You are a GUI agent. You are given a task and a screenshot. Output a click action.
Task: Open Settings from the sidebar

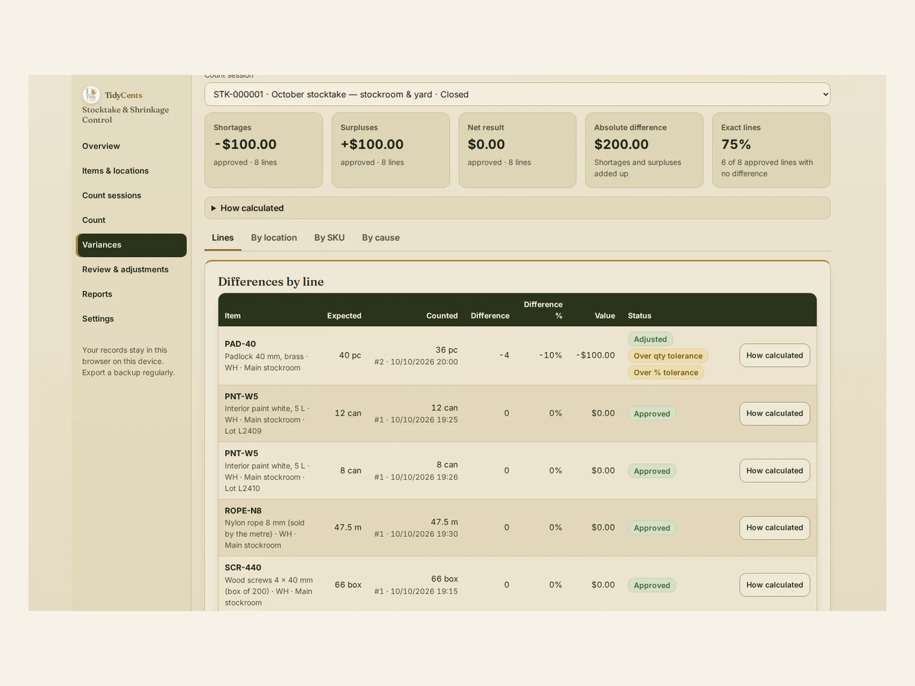(131, 318)
